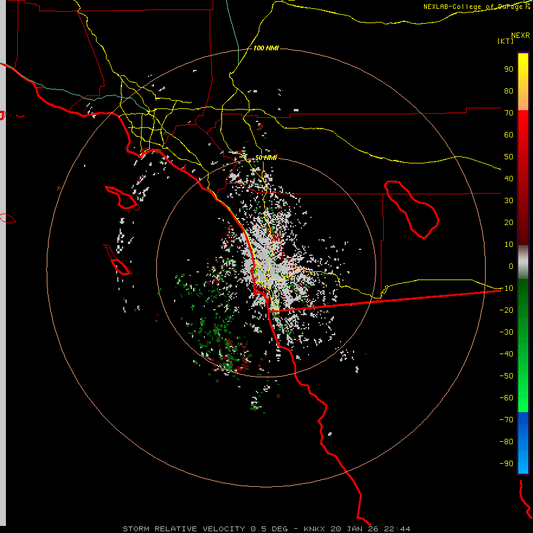Click the blue segment at color bar bottom
This screenshot has height=533, width=533.
pyautogui.click(x=523, y=443)
